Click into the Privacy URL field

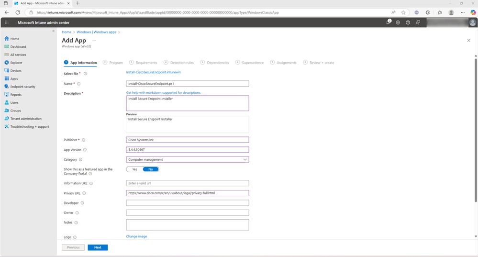click(x=188, y=193)
